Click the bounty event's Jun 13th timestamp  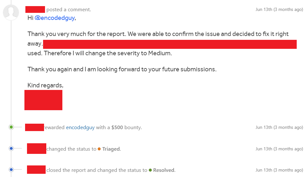click(x=279, y=127)
